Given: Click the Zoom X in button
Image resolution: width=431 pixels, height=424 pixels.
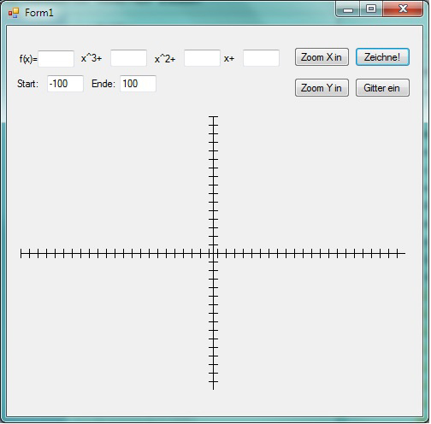Looking at the screenshot, I should click(x=322, y=57).
